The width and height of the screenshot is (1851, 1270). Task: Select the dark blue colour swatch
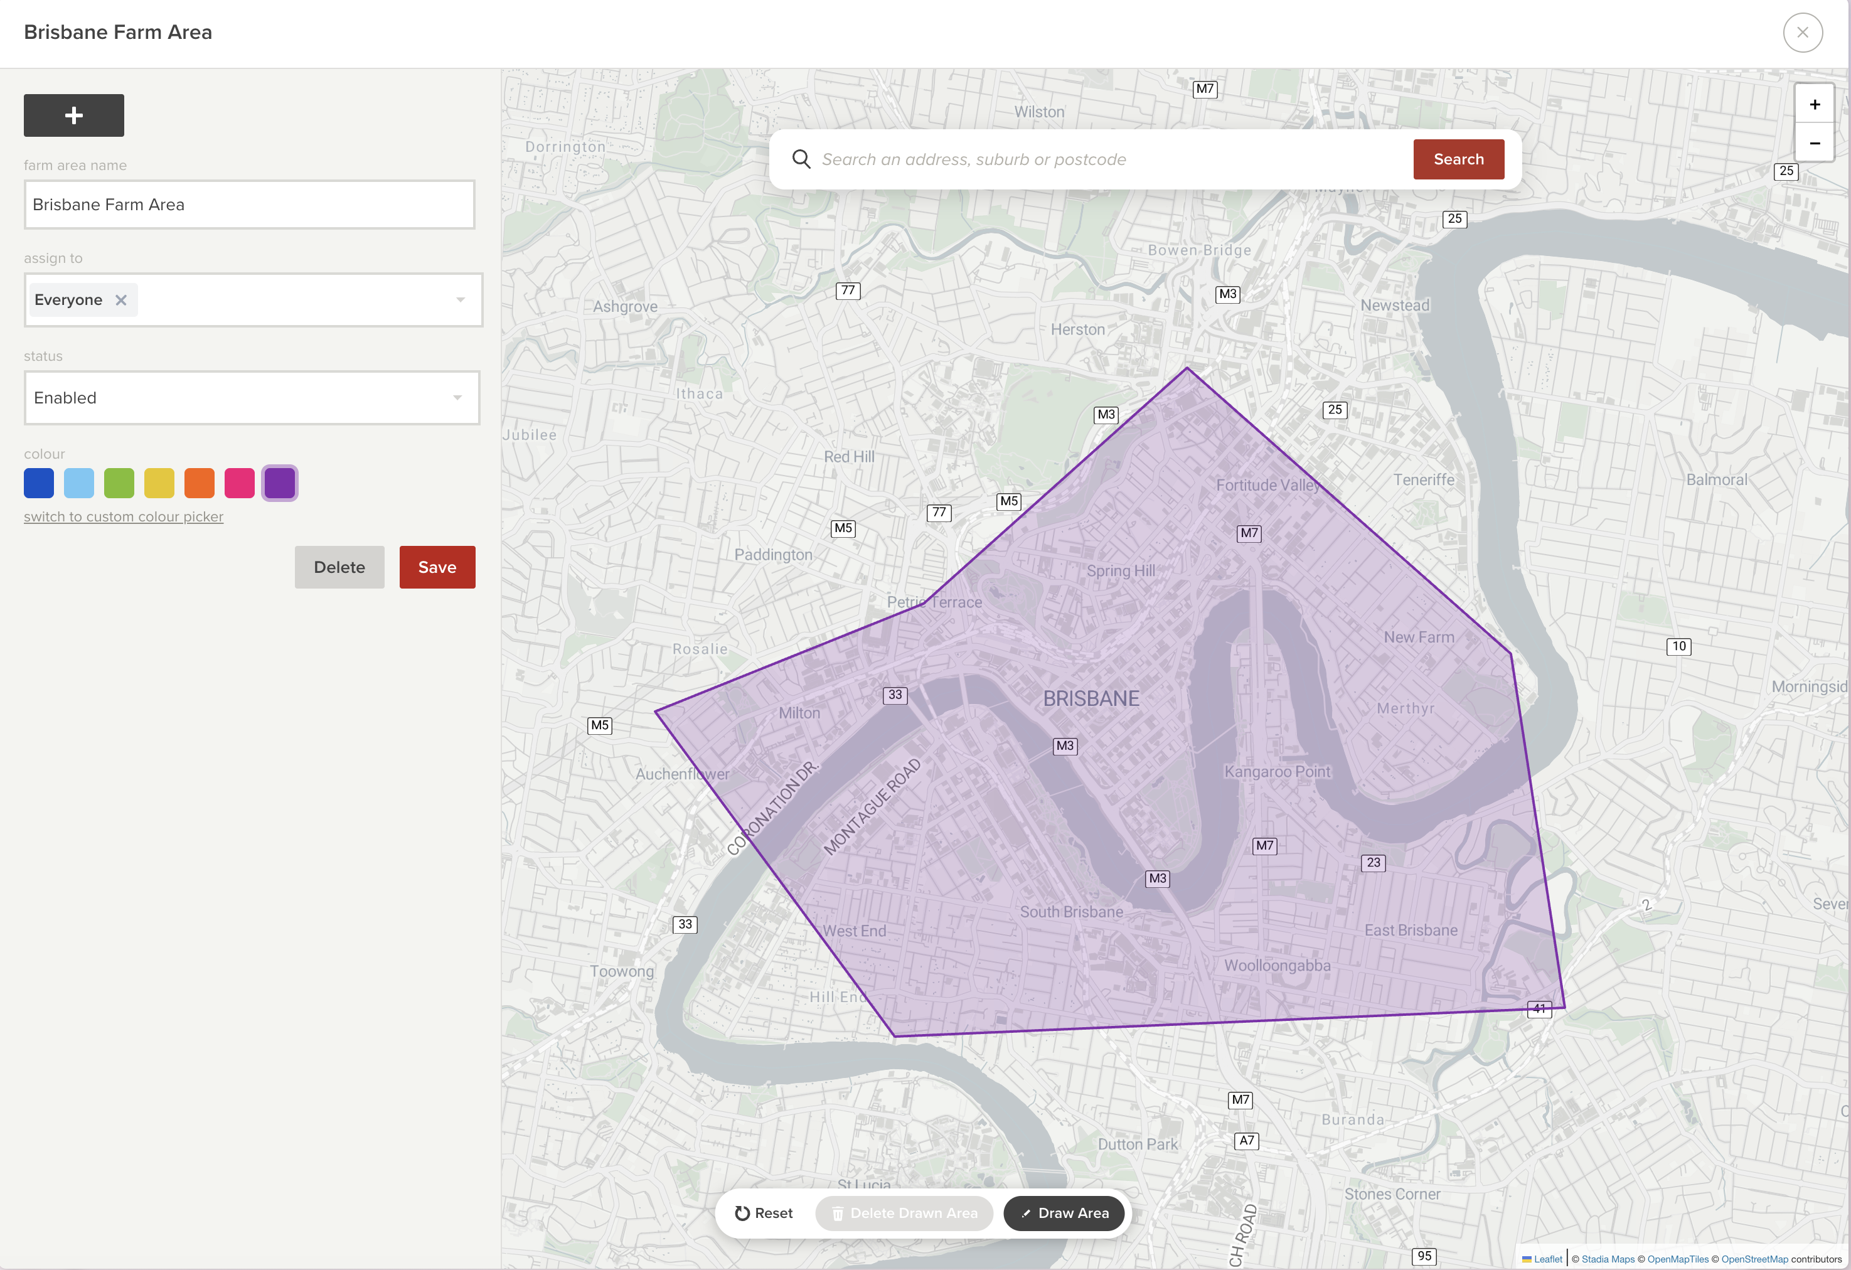tap(39, 483)
